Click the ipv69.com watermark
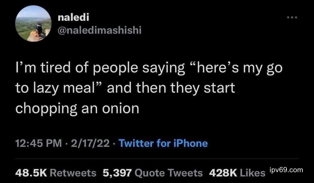The width and height of the screenshot is (314, 183). (x=286, y=170)
